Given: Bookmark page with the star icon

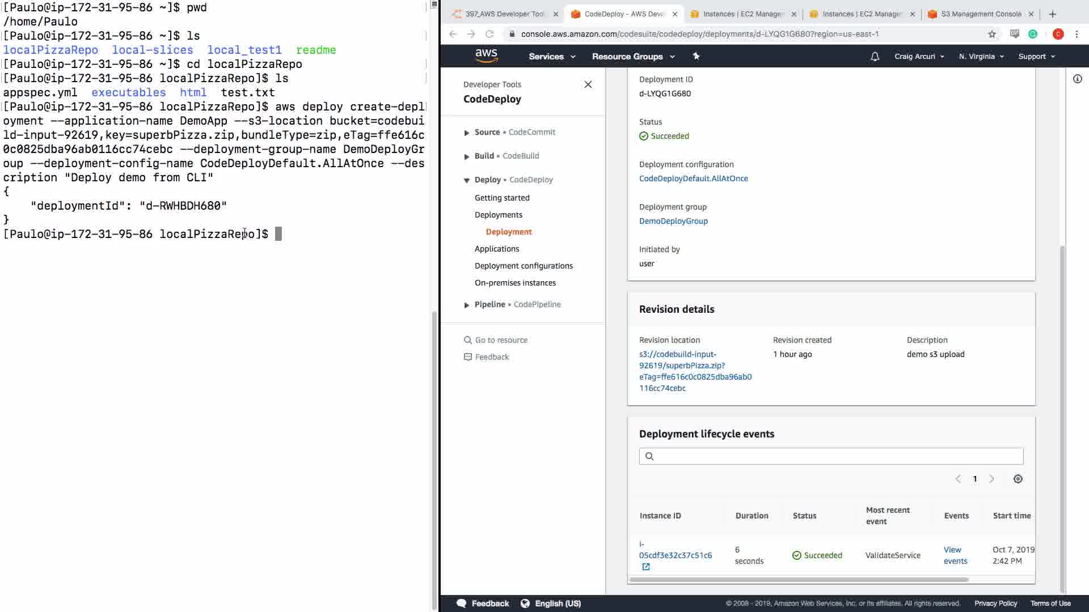Looking at the screenshot, I should pos(991,34).
